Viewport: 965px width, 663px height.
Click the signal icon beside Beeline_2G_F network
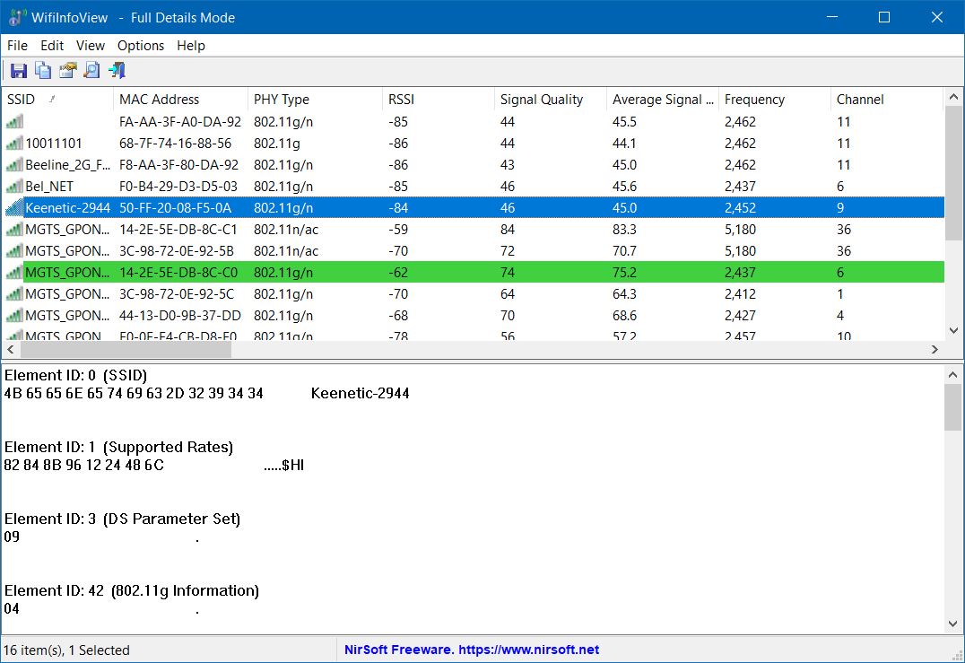[x=14, y=165]
